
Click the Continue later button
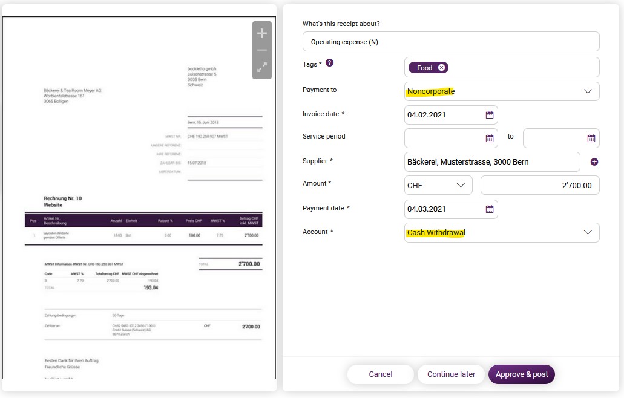[x=451, y=374]
